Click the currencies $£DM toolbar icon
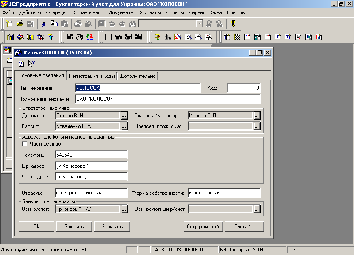The height and width of the screenshot is (255, 354). click(90, 37)
